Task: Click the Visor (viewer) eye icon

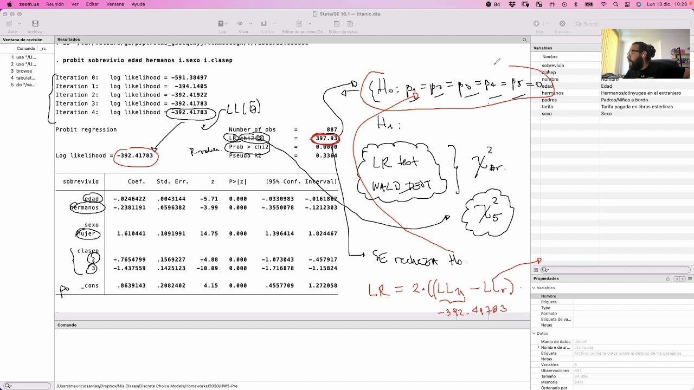Action: [x=240, y=24]
